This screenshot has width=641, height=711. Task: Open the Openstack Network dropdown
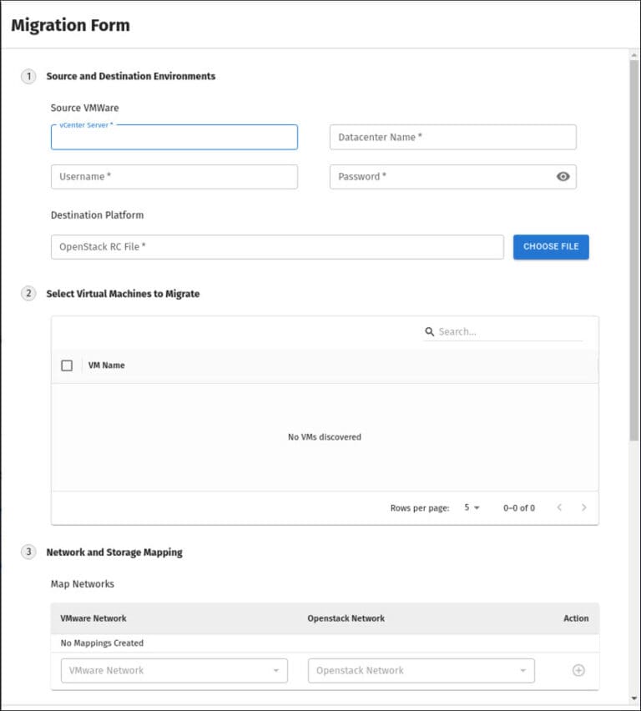(x=421, y=670)
